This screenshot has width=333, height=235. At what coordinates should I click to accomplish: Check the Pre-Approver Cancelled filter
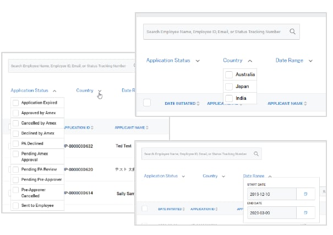[x=15, y=190]
